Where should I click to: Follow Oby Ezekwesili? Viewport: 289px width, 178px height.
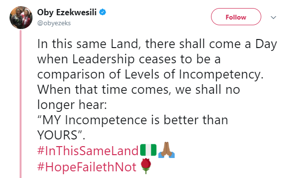[236, 17]
